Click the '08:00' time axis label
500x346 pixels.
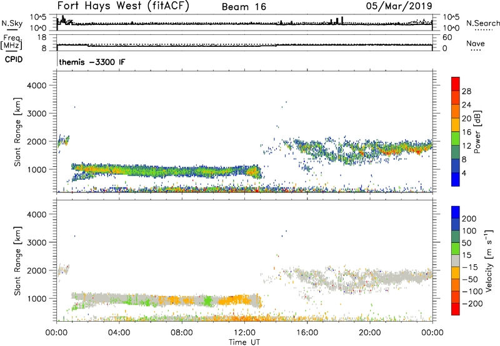181,333
